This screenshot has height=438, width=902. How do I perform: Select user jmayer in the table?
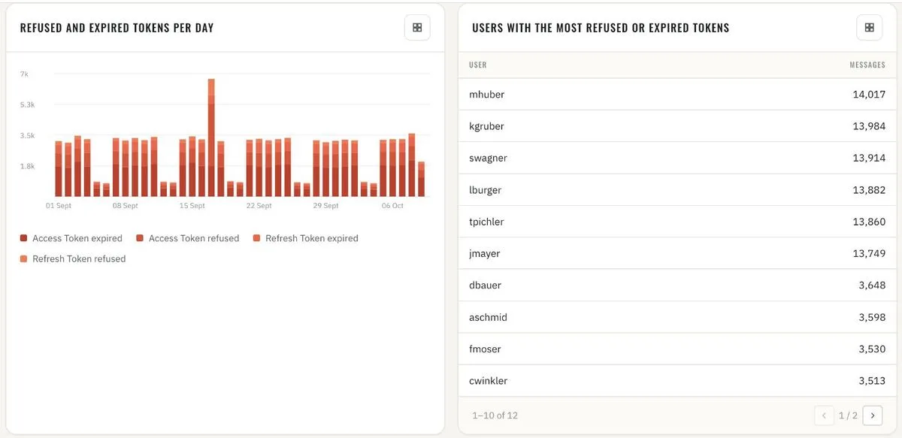(484, 254)
